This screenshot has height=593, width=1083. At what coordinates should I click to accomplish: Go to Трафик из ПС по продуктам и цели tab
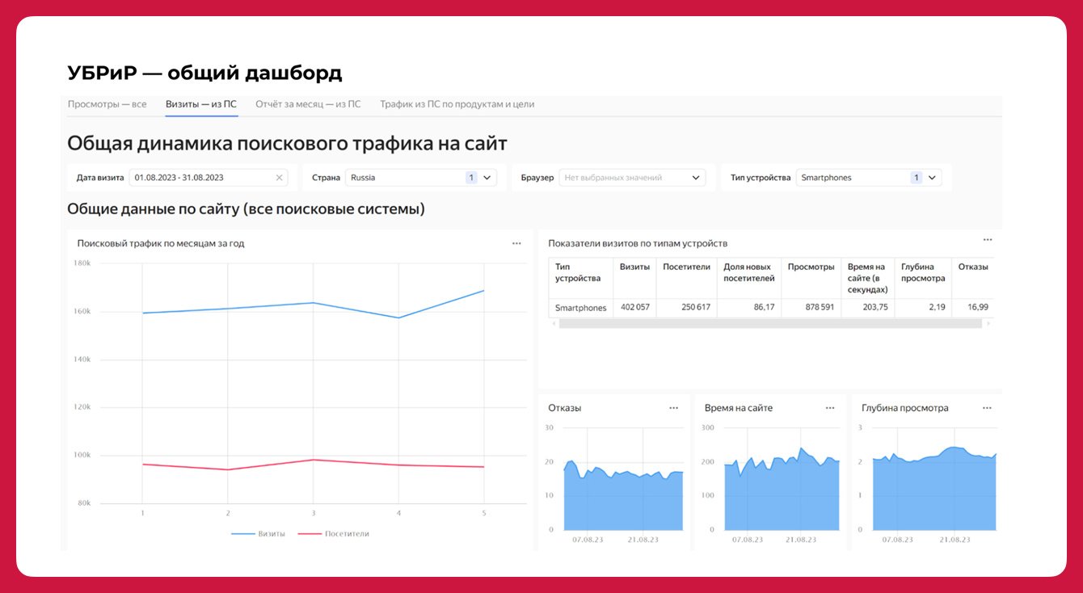457,104
